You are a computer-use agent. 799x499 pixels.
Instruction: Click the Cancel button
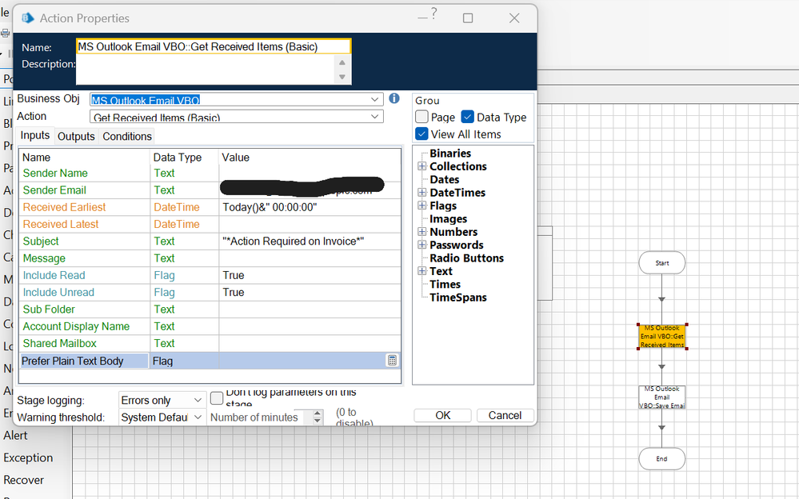pyautogui.click(x=505, y=415)
